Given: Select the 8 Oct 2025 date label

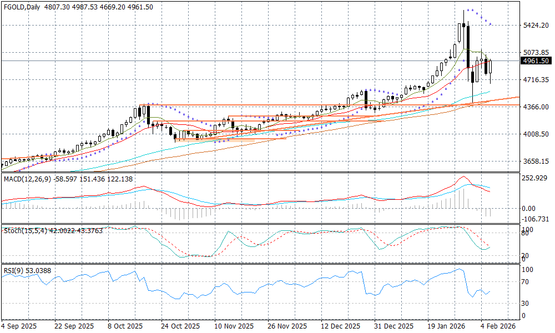Looking at the screenshot, I should 125,326.
